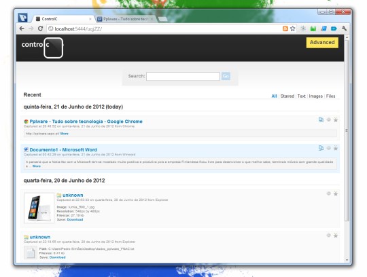
Task: Click the document file thumbnail icon
Action: point(31,253)
